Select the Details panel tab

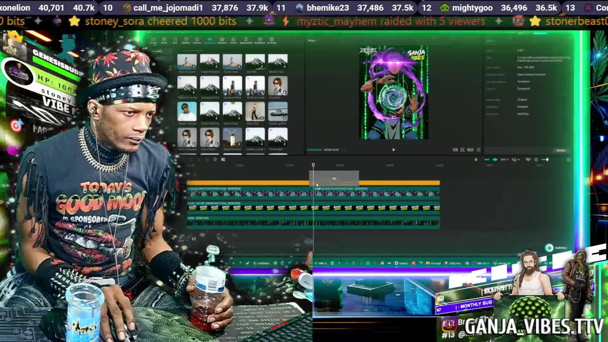(x=490, y=41)
